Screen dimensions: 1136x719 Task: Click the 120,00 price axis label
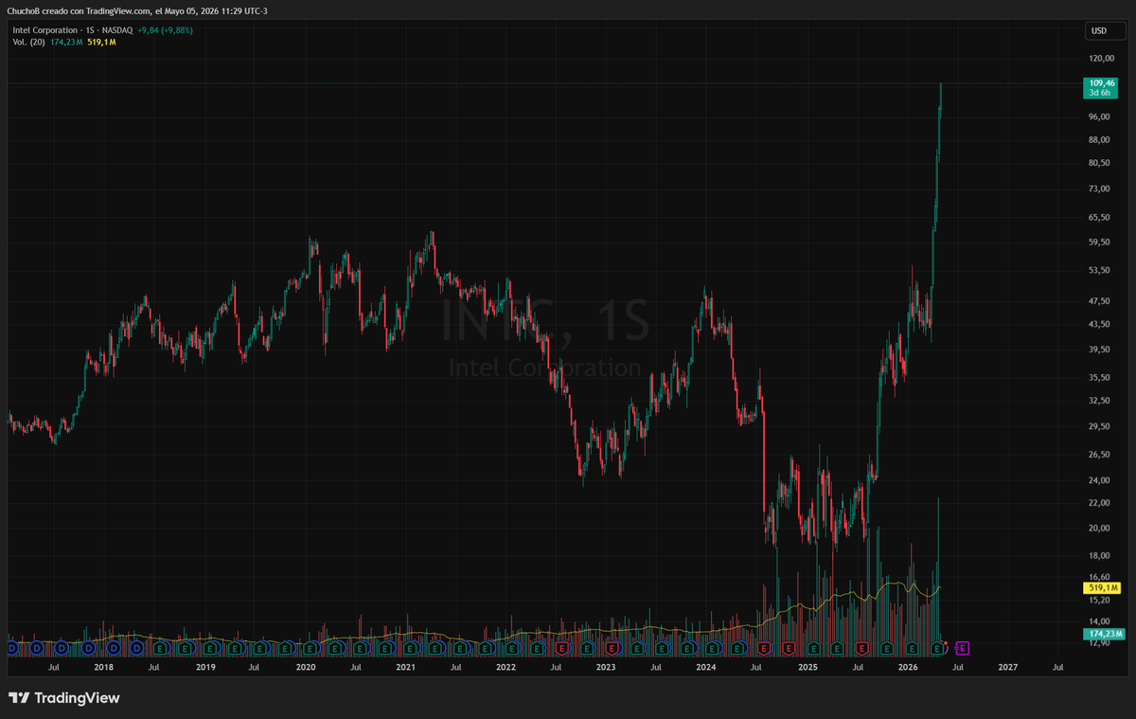(x=1102, y=59)
